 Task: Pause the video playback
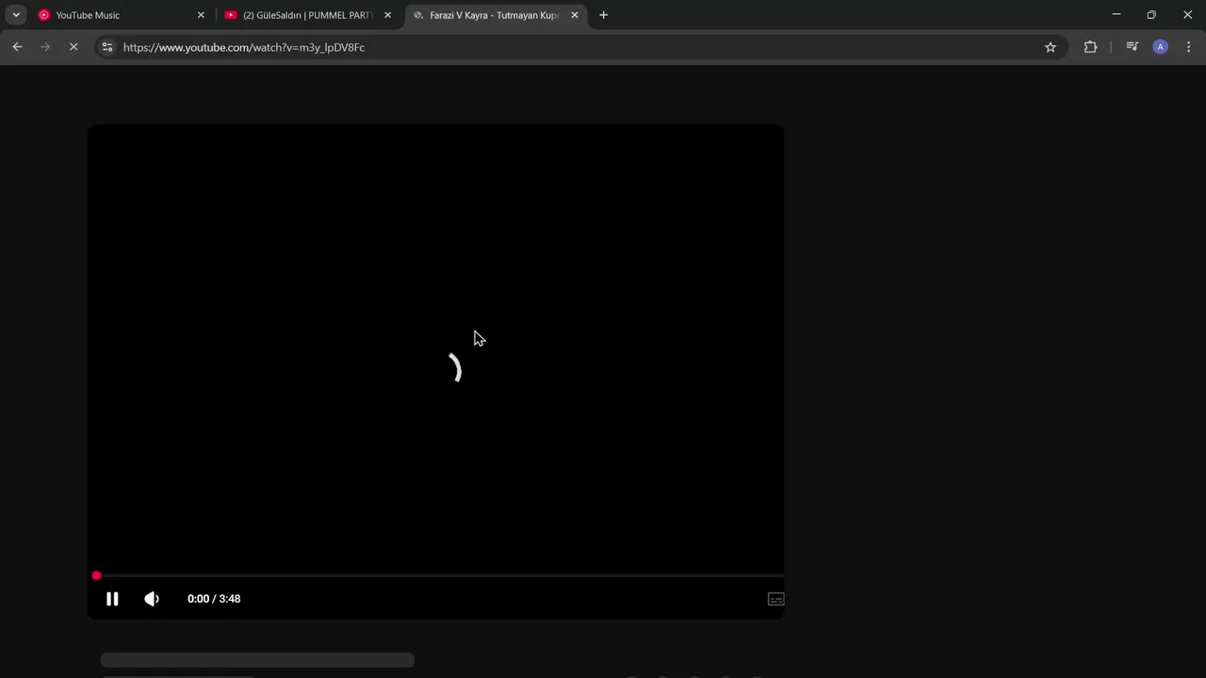coord(112,599)
